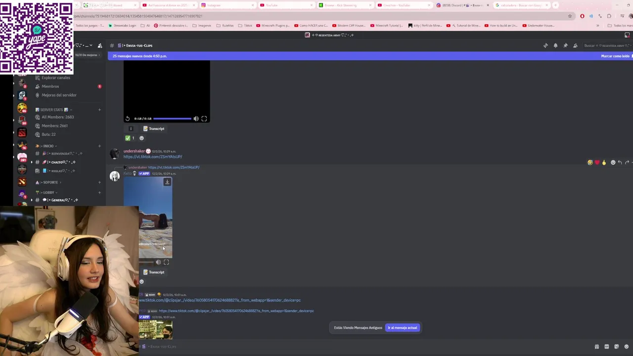Mute the second video's speaker icon

(158, 262)
